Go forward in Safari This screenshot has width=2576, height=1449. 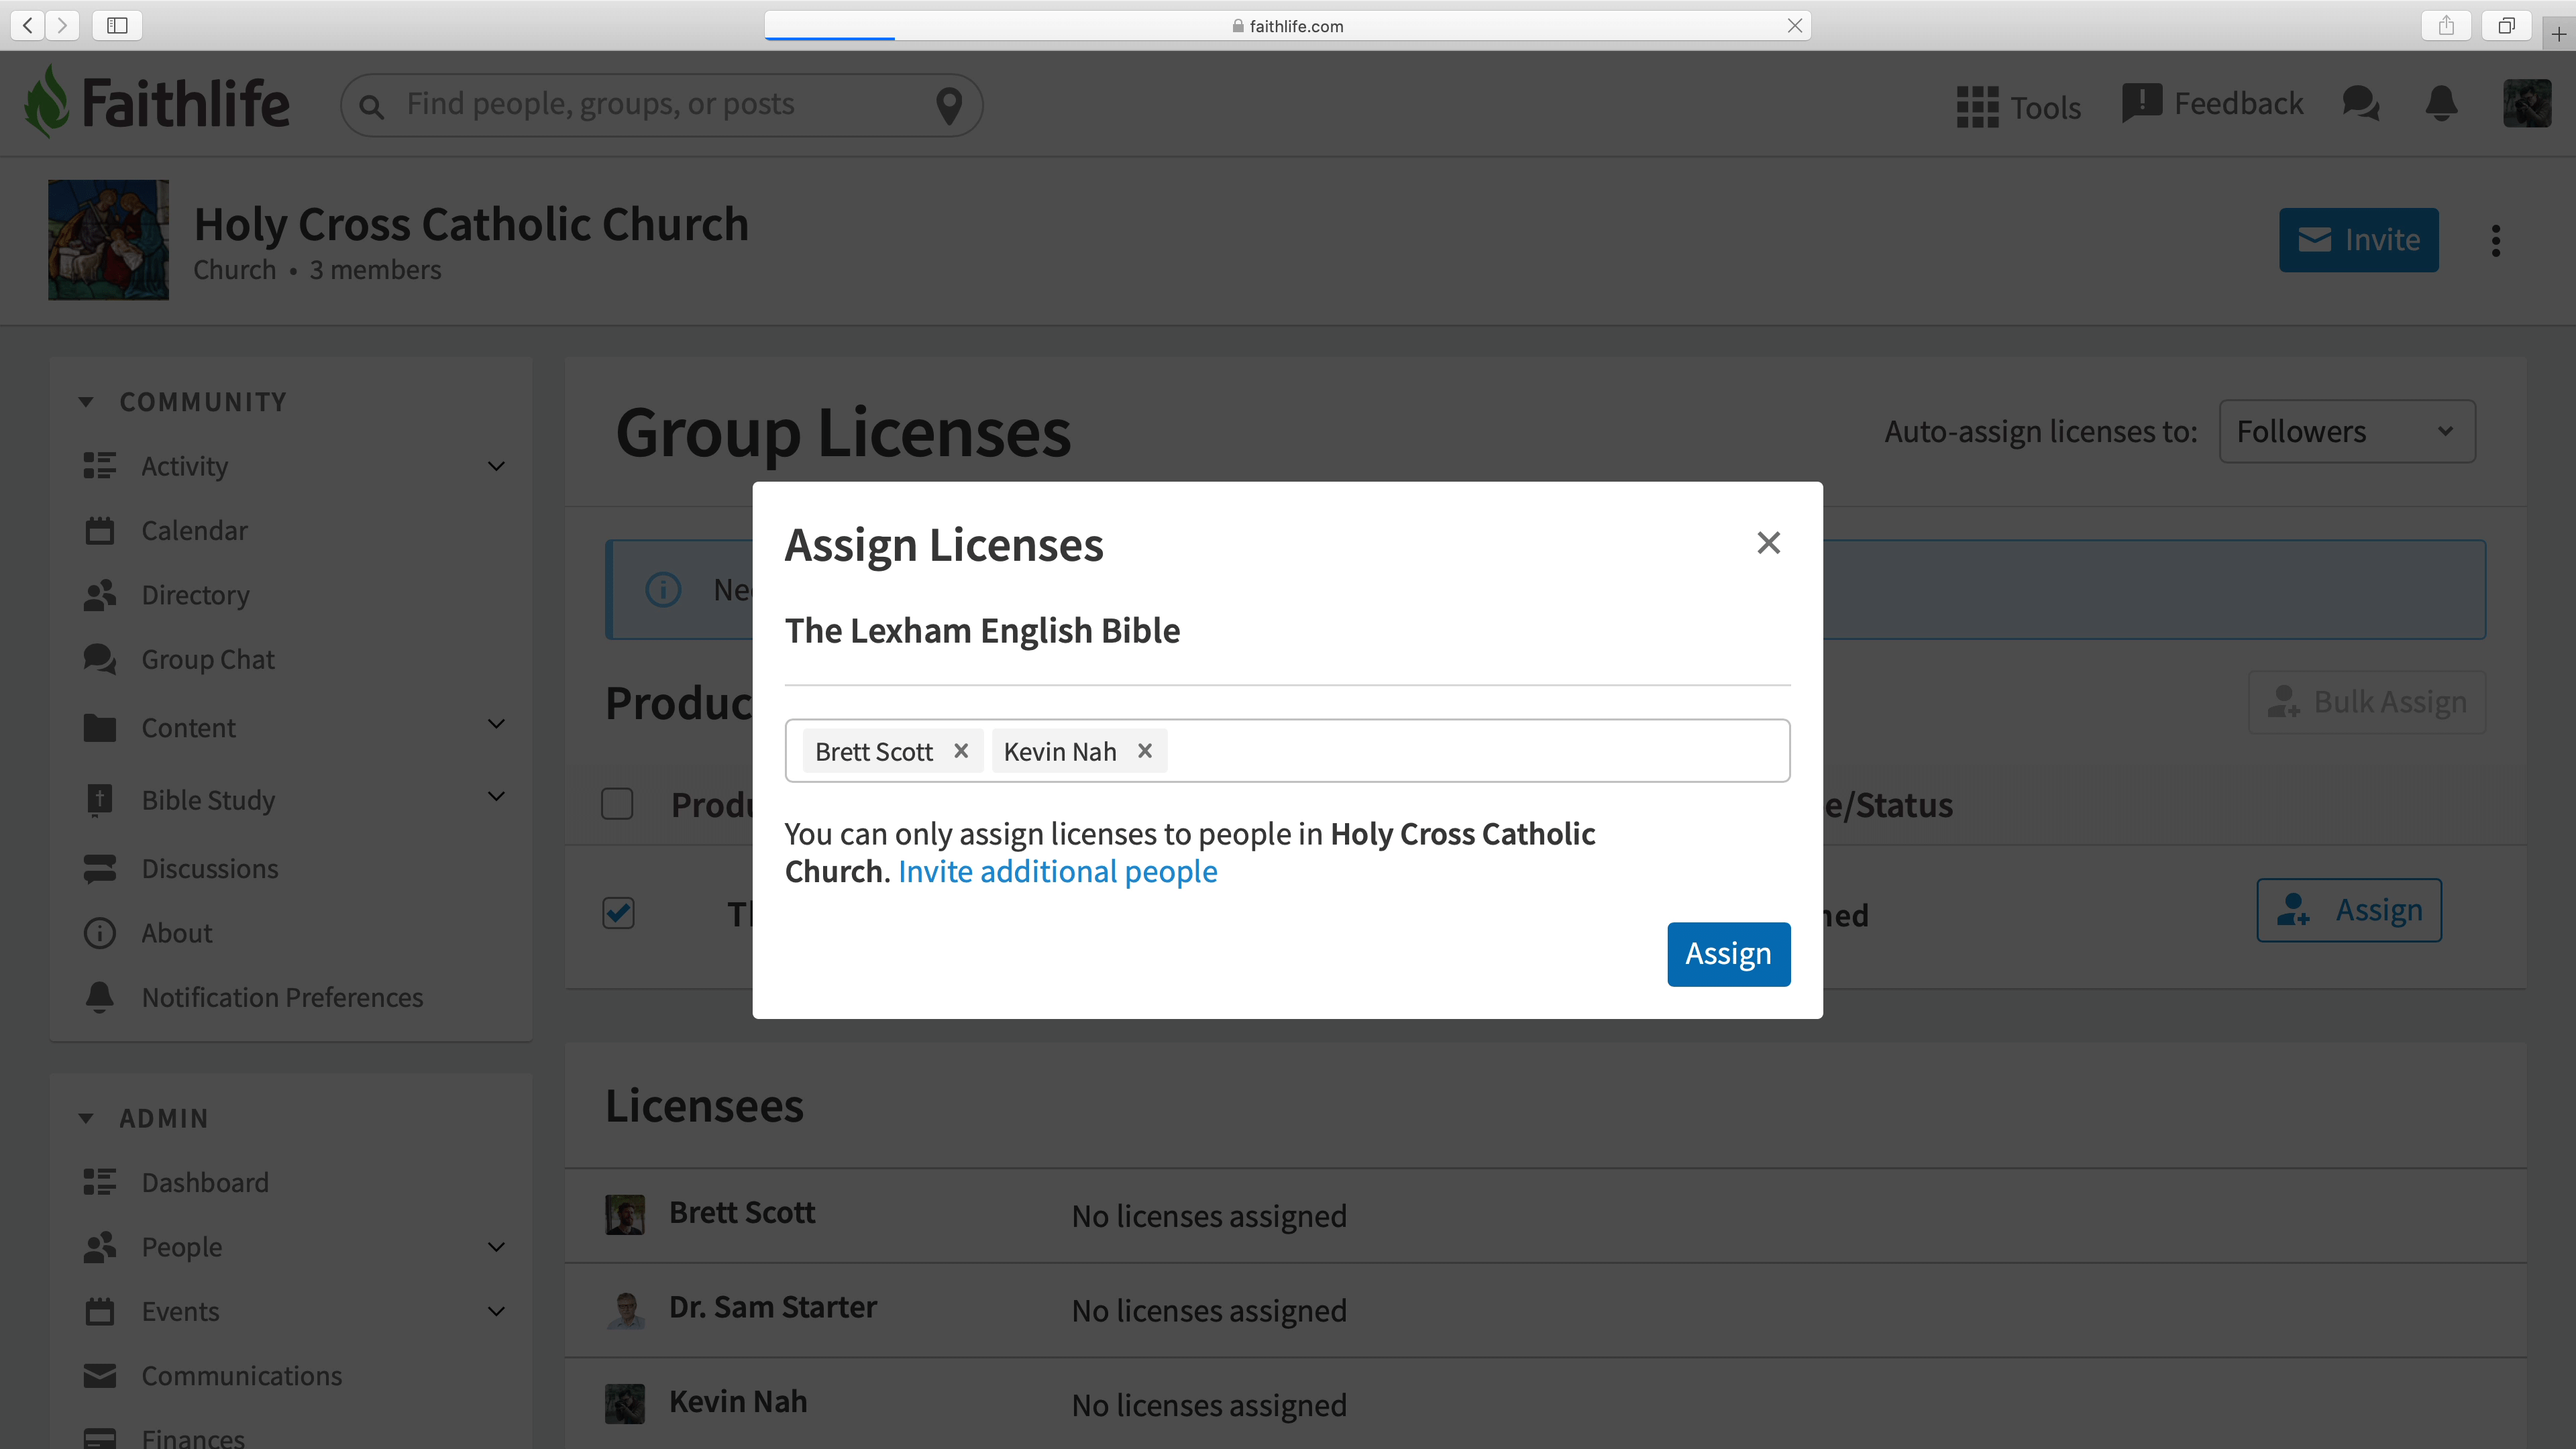click(62, 25)
